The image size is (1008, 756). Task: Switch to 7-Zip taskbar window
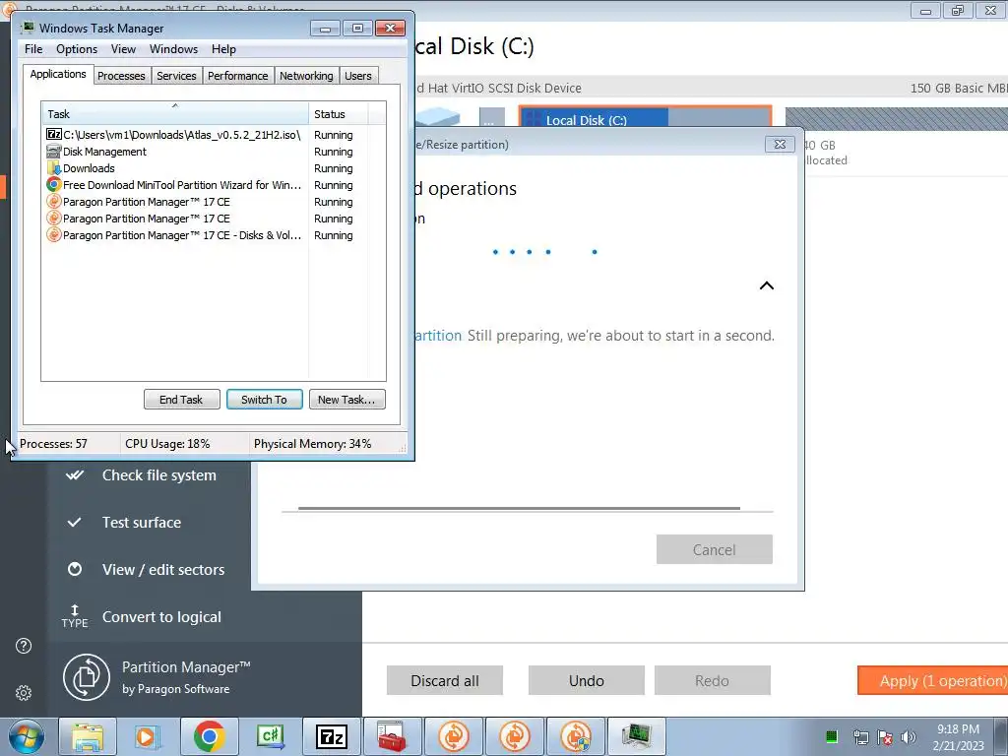coord(331,736)
